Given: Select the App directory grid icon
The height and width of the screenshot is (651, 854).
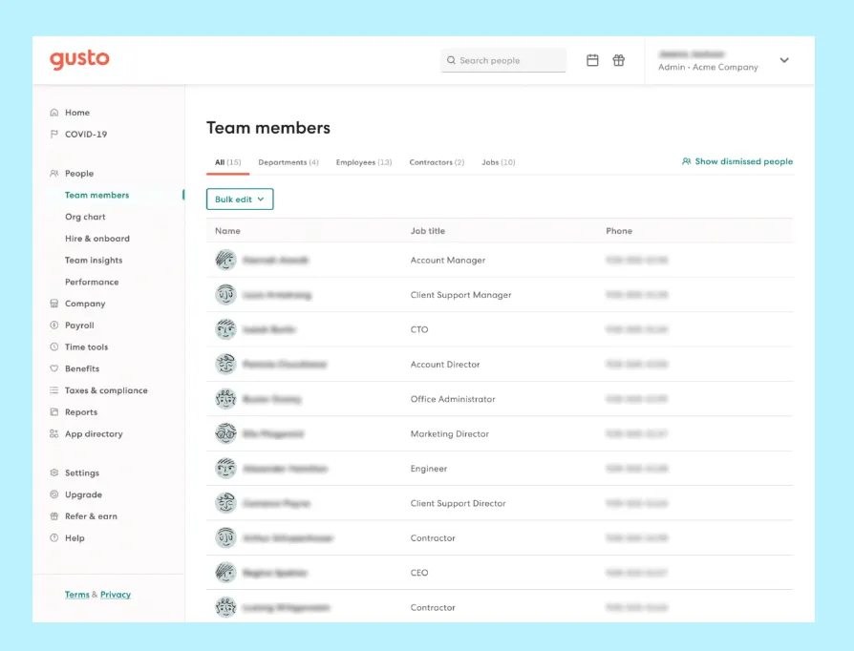Looking at the screenshot, I should coord(54,433).
